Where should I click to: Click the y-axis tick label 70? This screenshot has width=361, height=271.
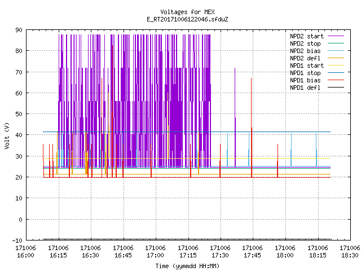[19, 72]
